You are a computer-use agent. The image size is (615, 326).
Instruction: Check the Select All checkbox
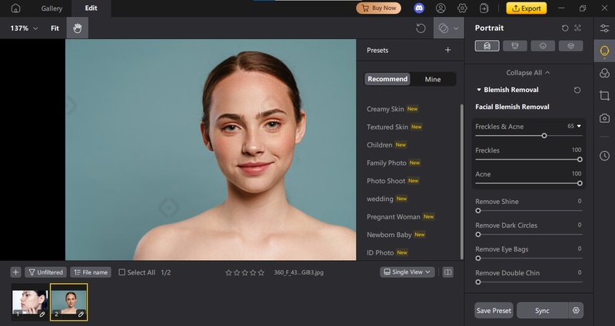click(x=122, y=272)
